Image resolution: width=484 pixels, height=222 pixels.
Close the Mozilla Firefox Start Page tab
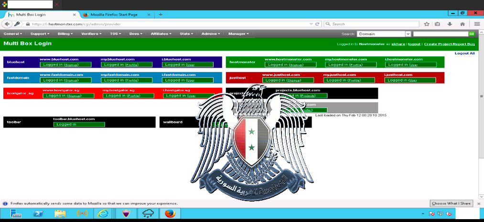click(149, 15)
